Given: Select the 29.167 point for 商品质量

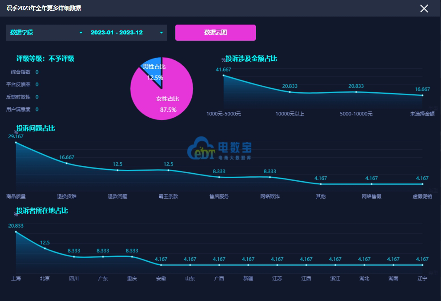Looking at the screenshot, I should click(16, 143).
